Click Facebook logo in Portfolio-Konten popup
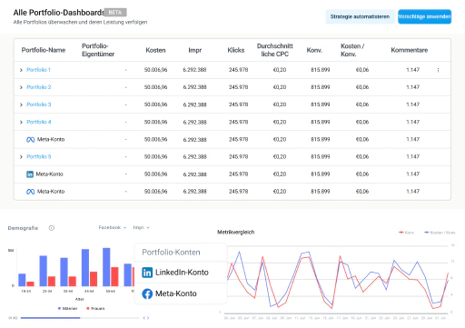Viewport: 465px width, 328px height. (x=147, y=293)
